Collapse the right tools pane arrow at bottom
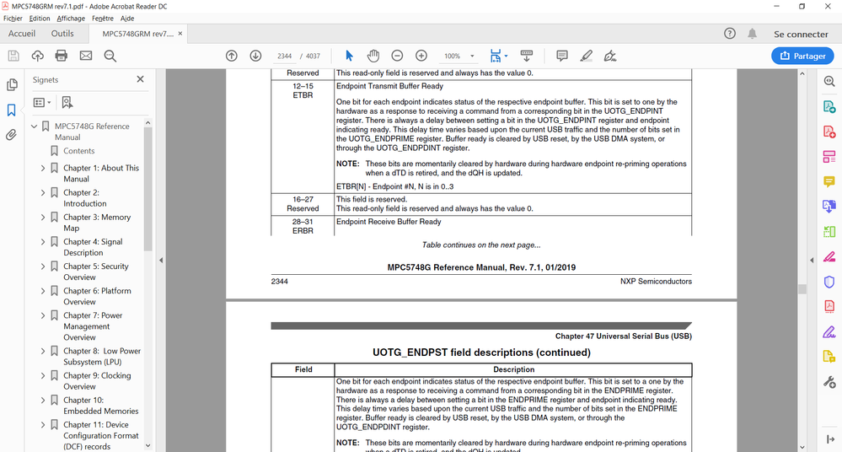 click(830, 439)
